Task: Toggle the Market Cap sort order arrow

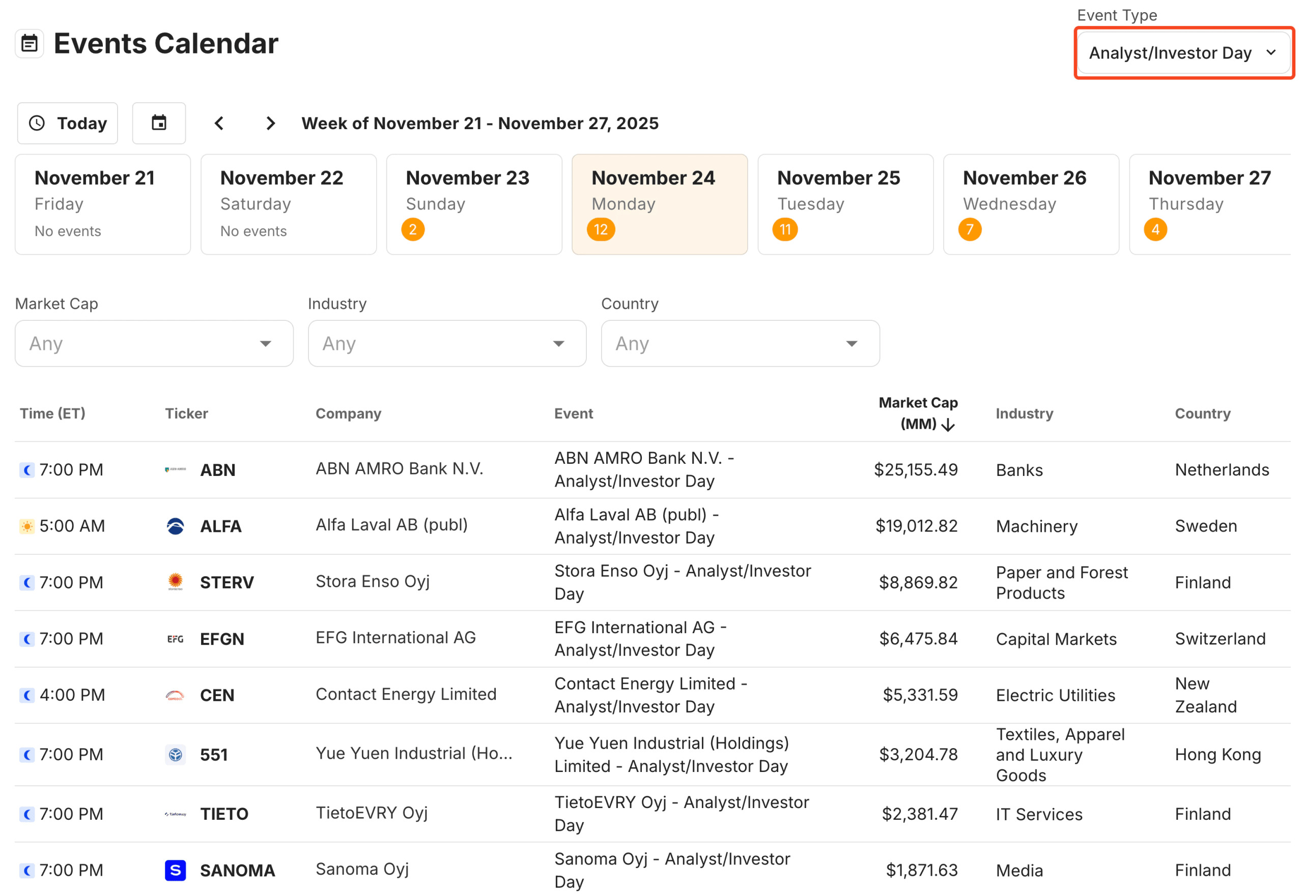Action: tap(949, 425)
